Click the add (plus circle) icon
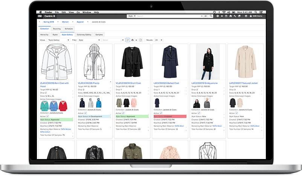302x176 pixels. pyautogui.click(x=218, y=16)
